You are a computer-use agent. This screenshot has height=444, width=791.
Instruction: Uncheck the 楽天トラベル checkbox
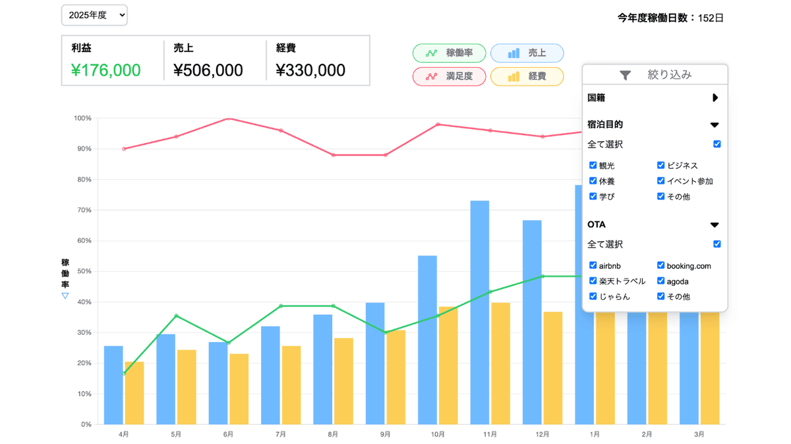[x=593, y=281]
